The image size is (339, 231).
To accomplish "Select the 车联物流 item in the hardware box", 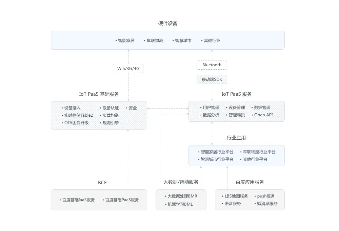I will [155, 41].
